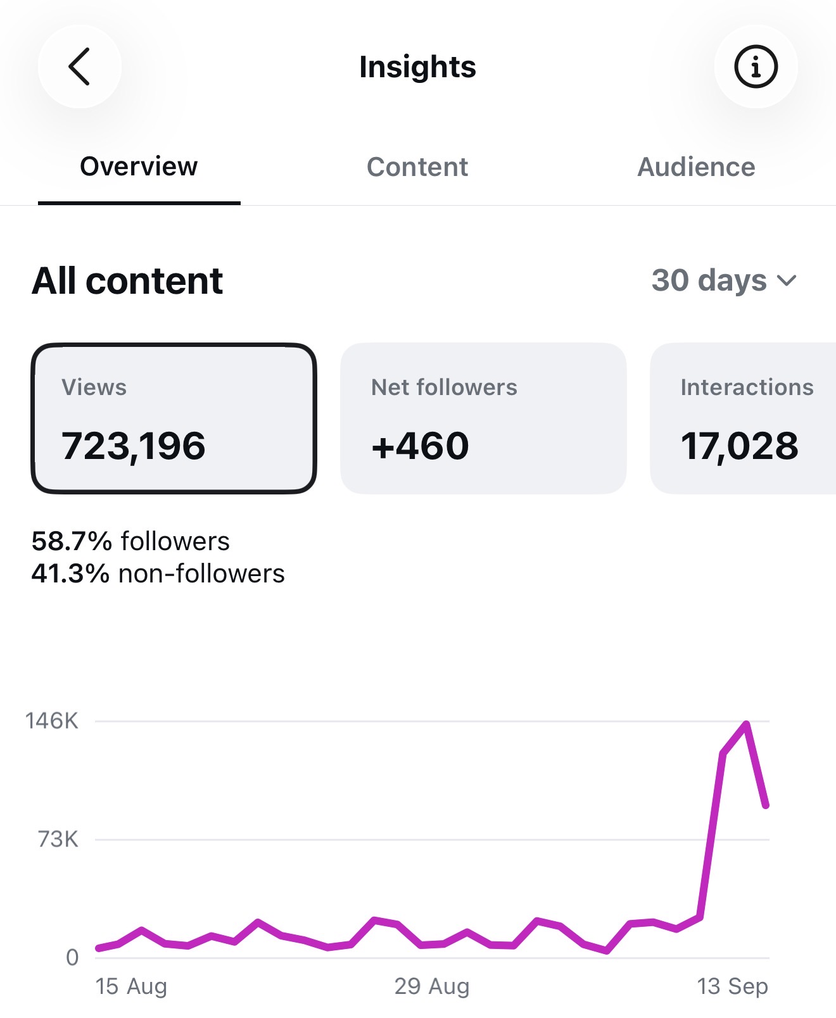Image resolution: width=836 pixels, height=1018 pixels.
Task: Tap the back arrow icon
Action: click(80, 66)
